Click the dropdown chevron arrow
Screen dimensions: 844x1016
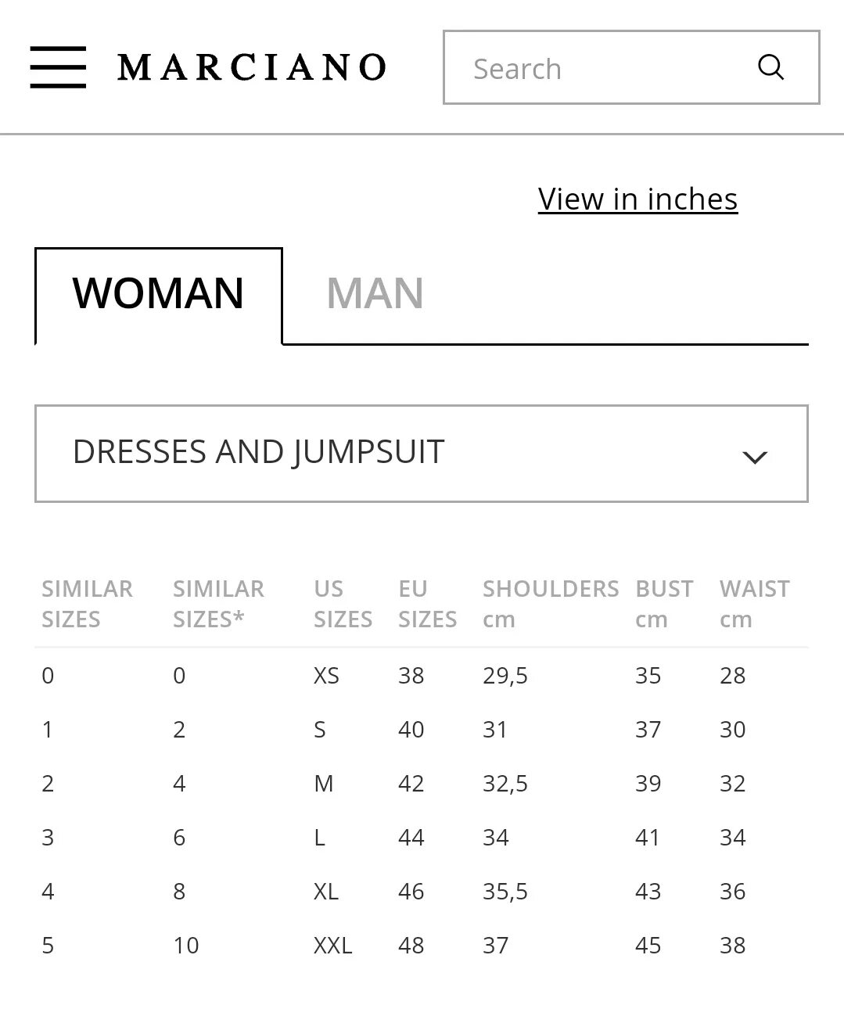tap(754, 457)
